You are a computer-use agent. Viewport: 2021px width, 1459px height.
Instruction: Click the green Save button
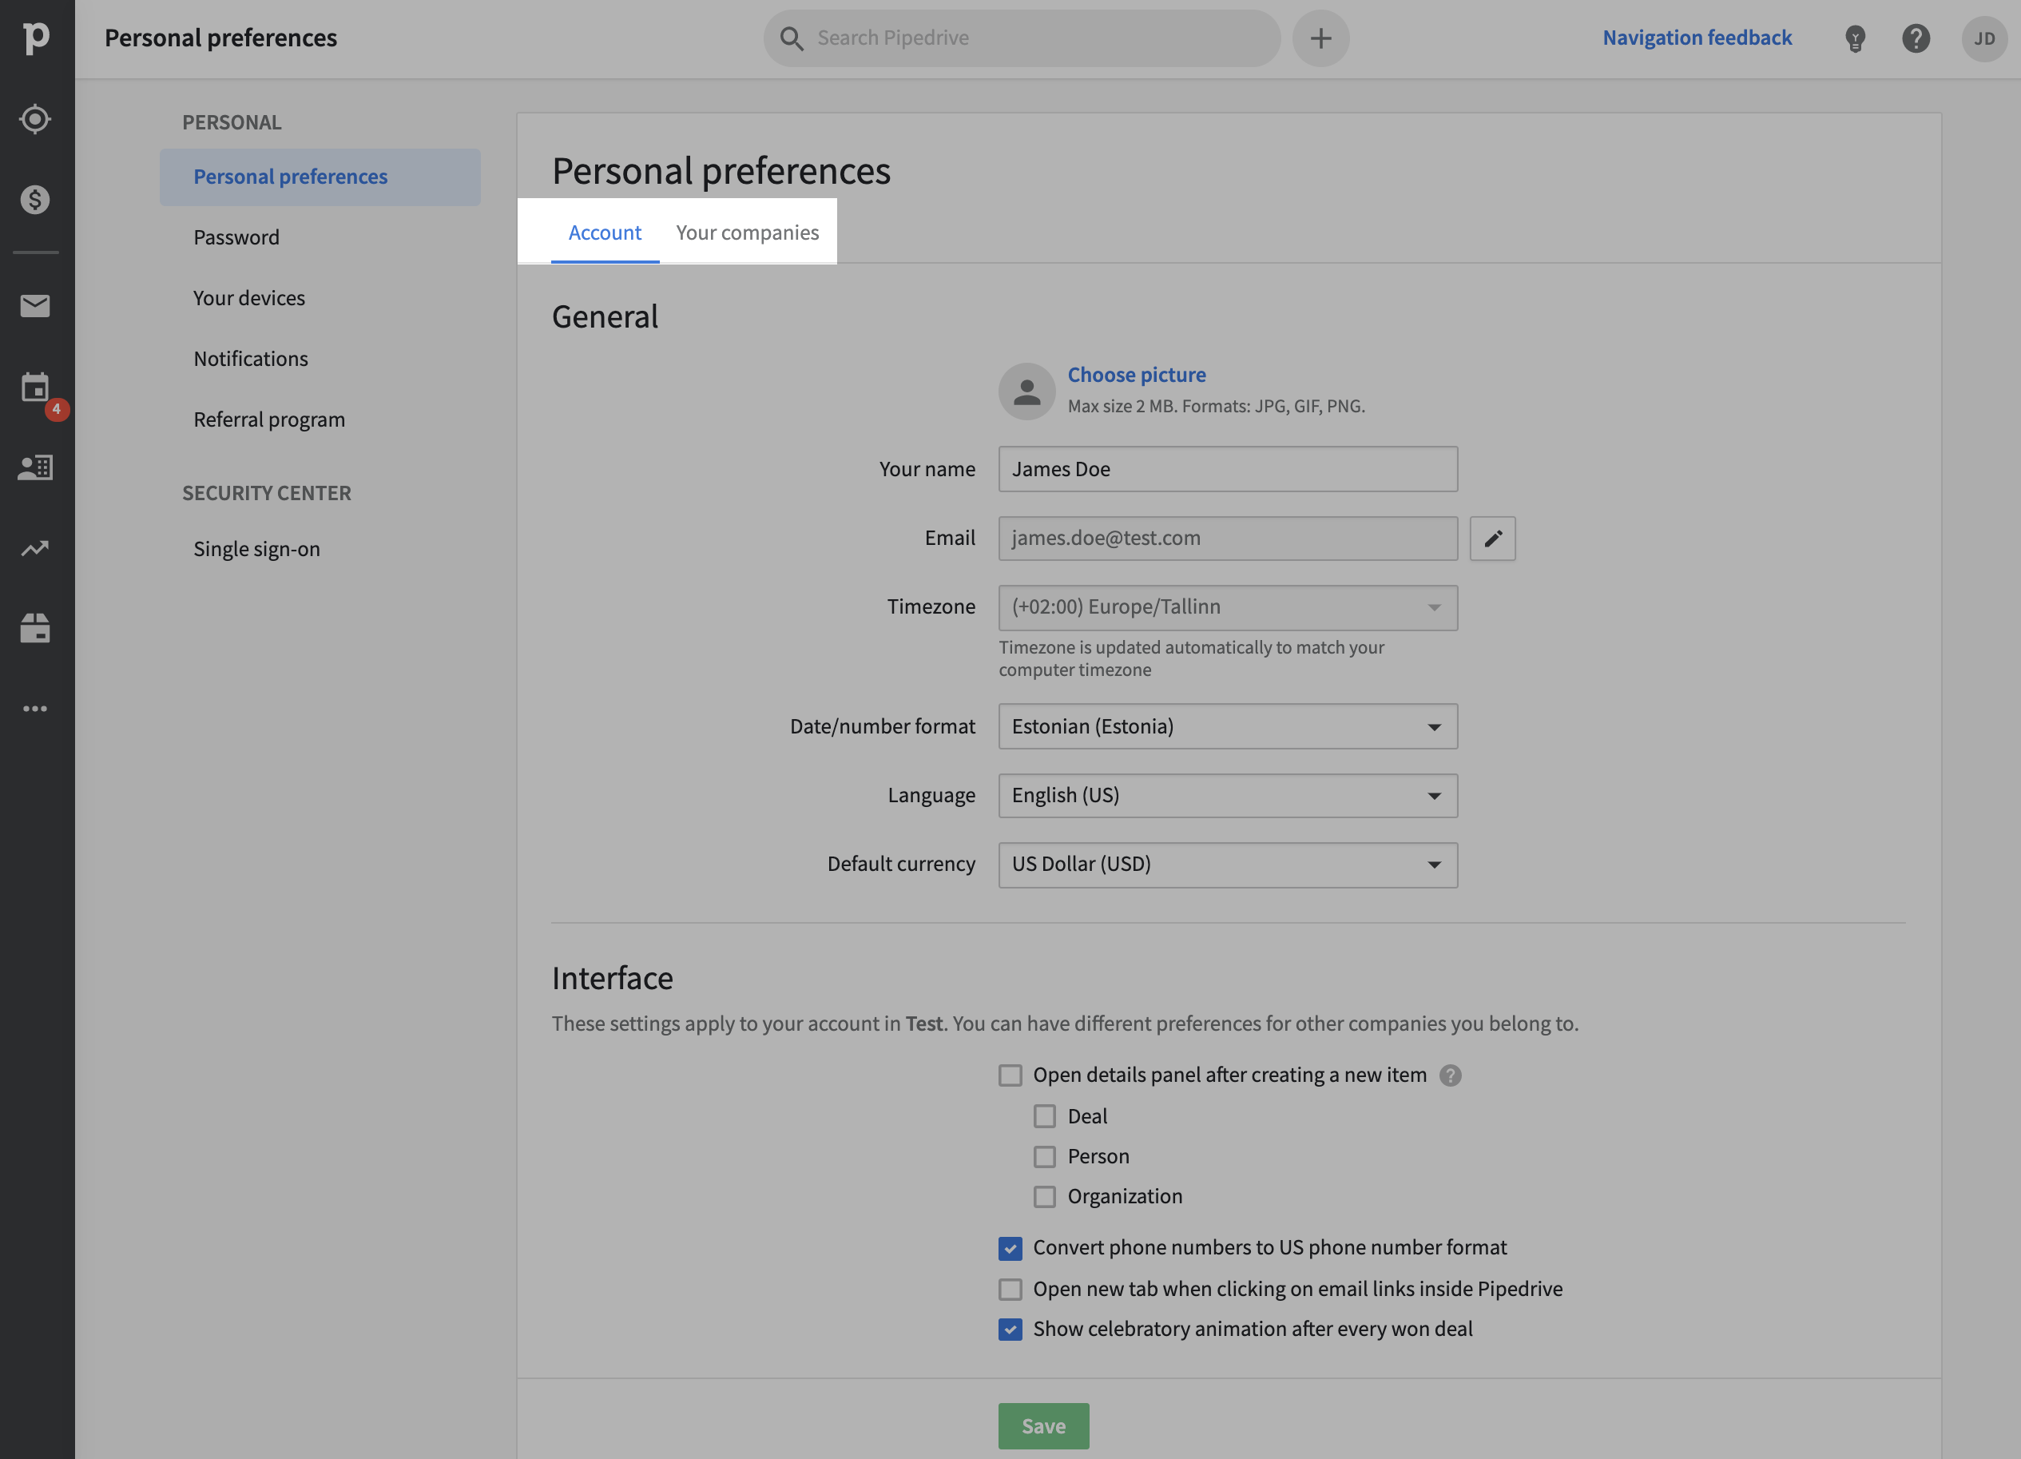(x=1042, y=1425)
